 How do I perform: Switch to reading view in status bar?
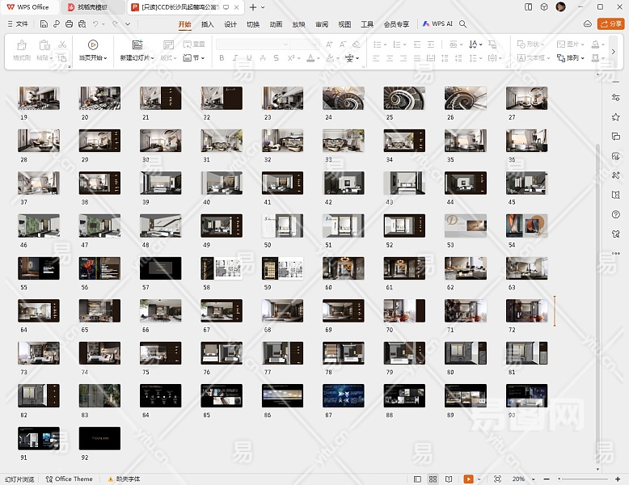tap(449, 479)
